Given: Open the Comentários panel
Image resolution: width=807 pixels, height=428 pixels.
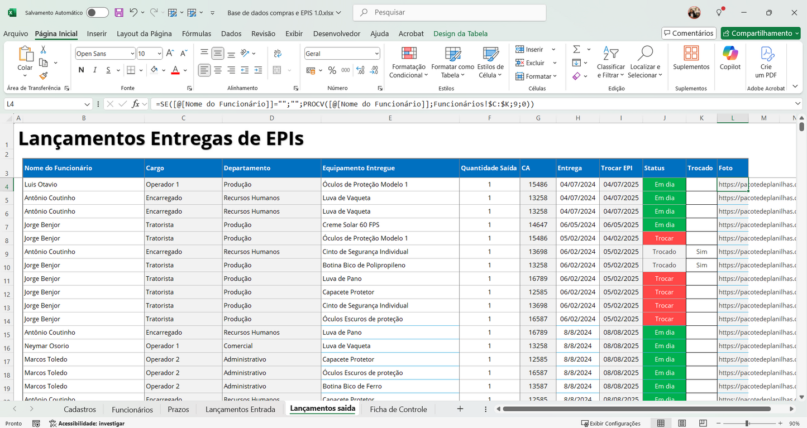Looking at the screenshot, I should (x=689, y=33).
